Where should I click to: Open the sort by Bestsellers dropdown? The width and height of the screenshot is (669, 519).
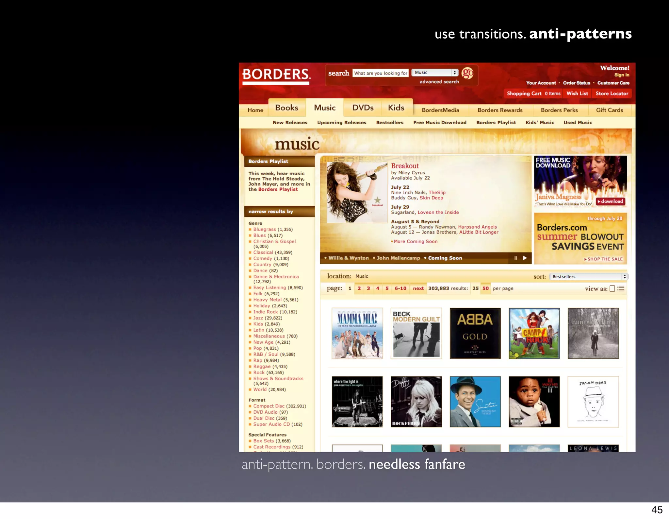coord(589,277)
